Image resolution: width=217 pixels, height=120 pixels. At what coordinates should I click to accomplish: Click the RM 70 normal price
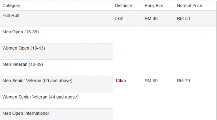click(x=183, y=81)
